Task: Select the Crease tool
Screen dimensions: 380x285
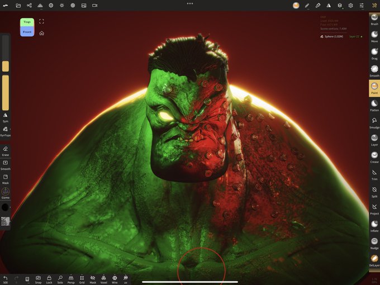Action: point(374,157)
